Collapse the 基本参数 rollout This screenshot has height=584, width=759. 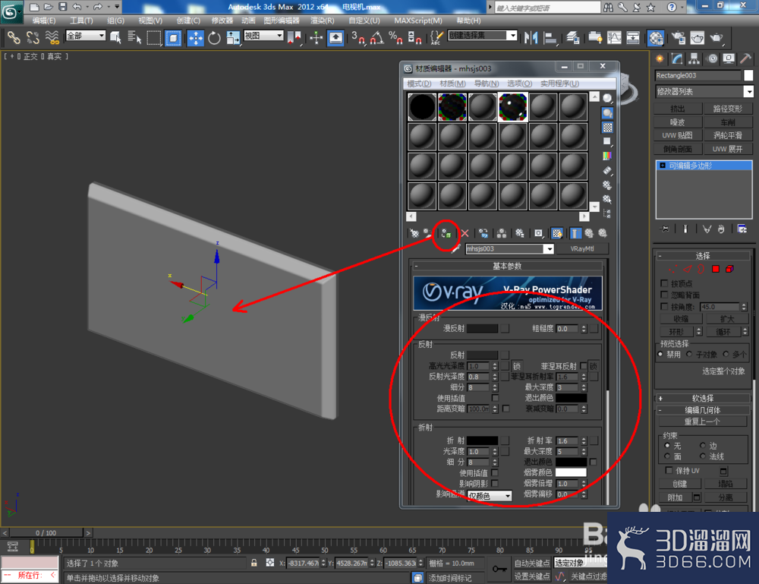click(507, 266)
